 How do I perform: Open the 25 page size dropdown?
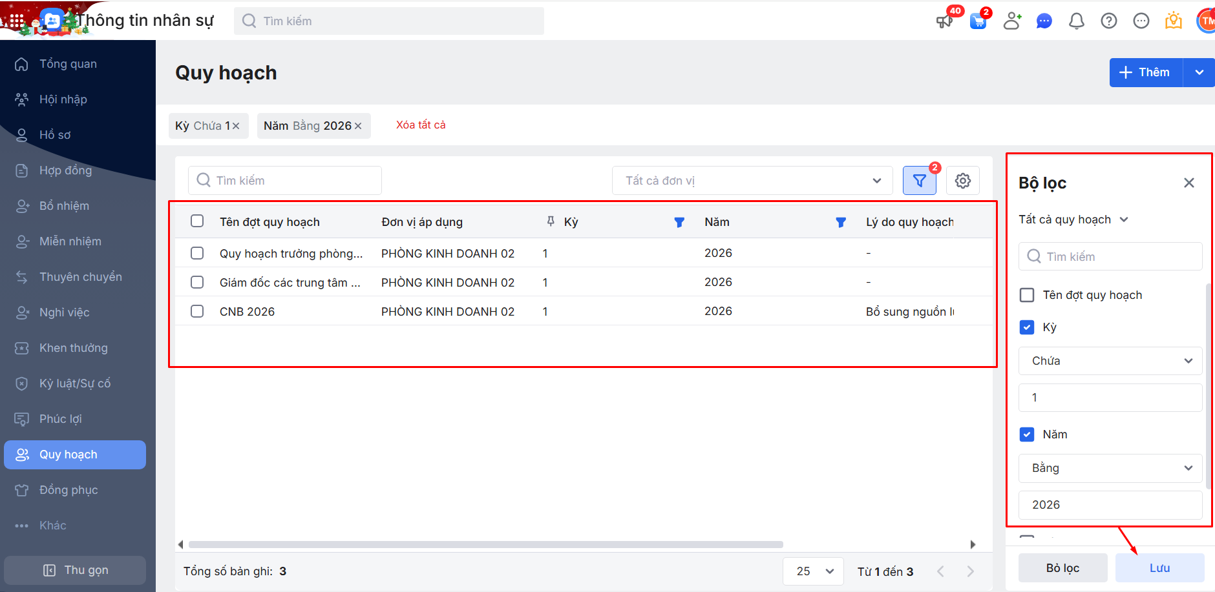pos(812,571)
